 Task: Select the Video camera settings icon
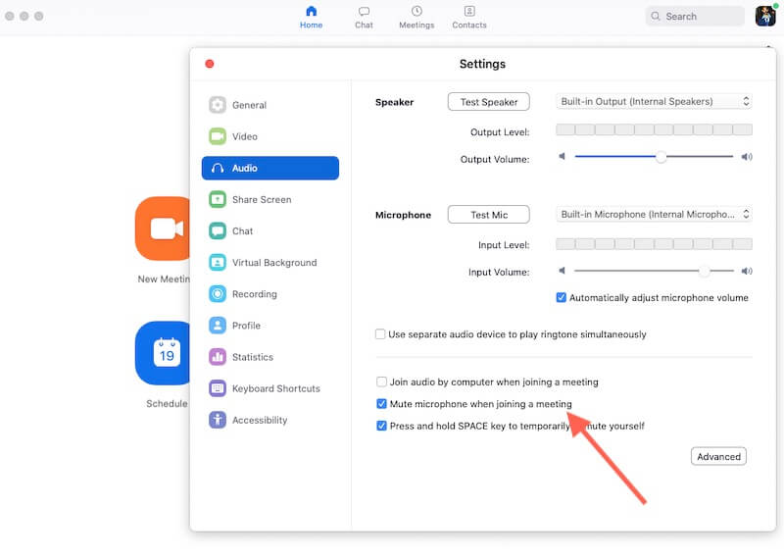(217, 136)
